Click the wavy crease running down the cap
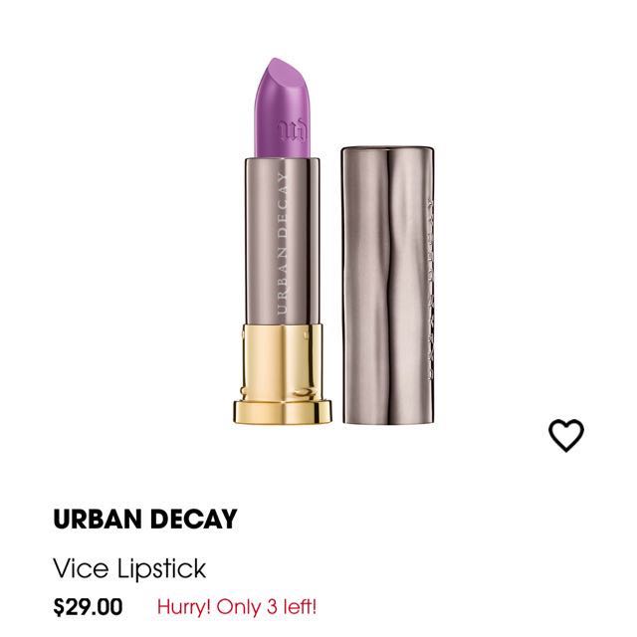The image size is (637, 637). (389, 285)
